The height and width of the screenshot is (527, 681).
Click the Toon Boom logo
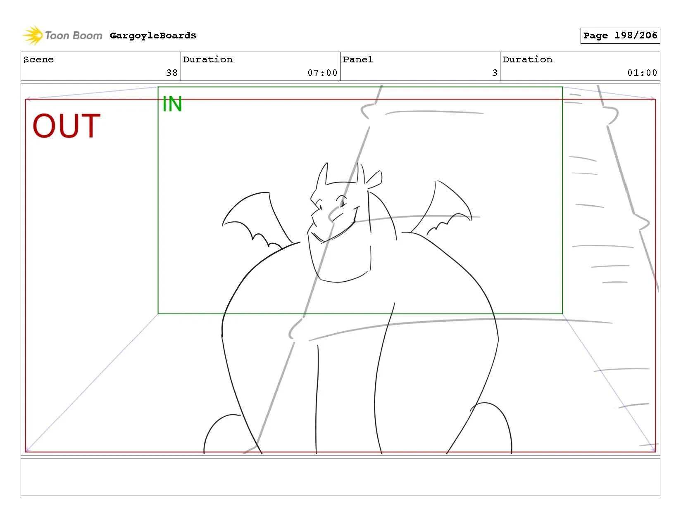pos(62,36)
